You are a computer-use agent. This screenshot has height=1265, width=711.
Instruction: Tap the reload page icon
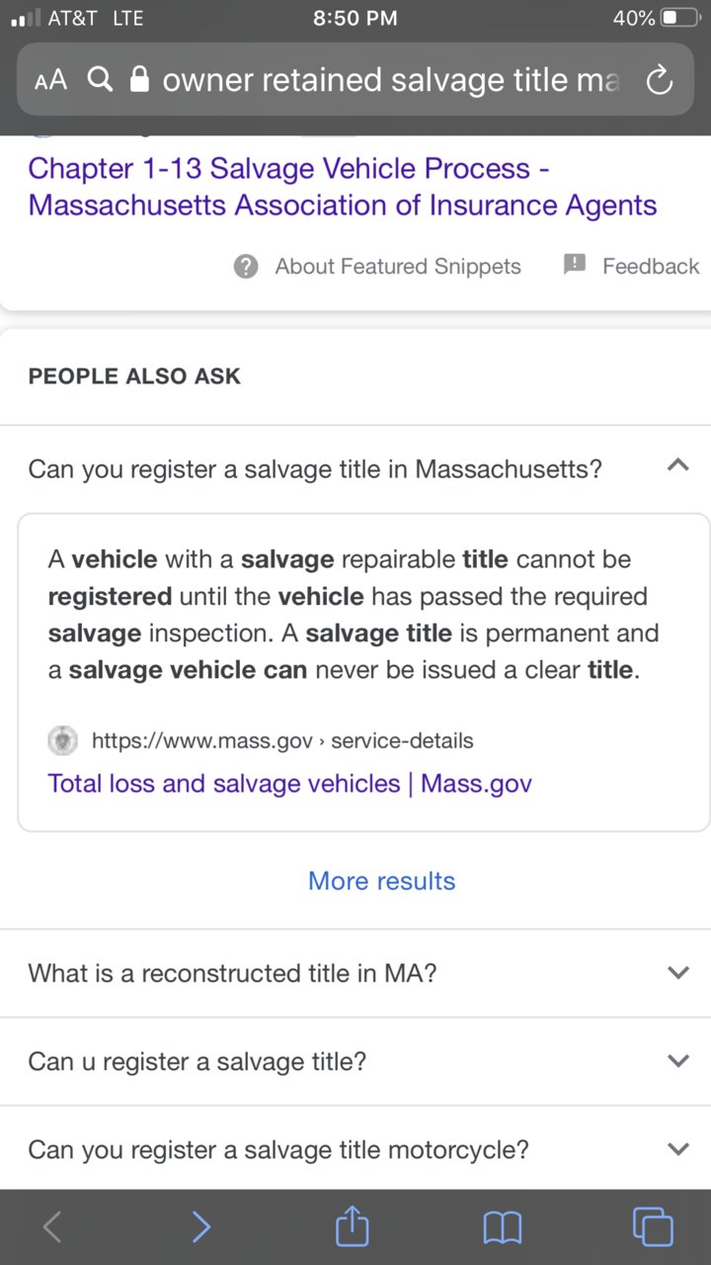tap(659, 80)
